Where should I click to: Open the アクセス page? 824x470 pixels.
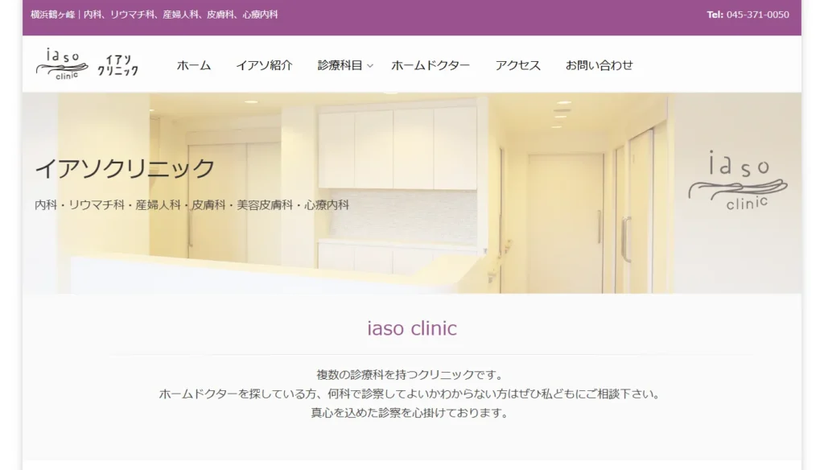point(517,65)
